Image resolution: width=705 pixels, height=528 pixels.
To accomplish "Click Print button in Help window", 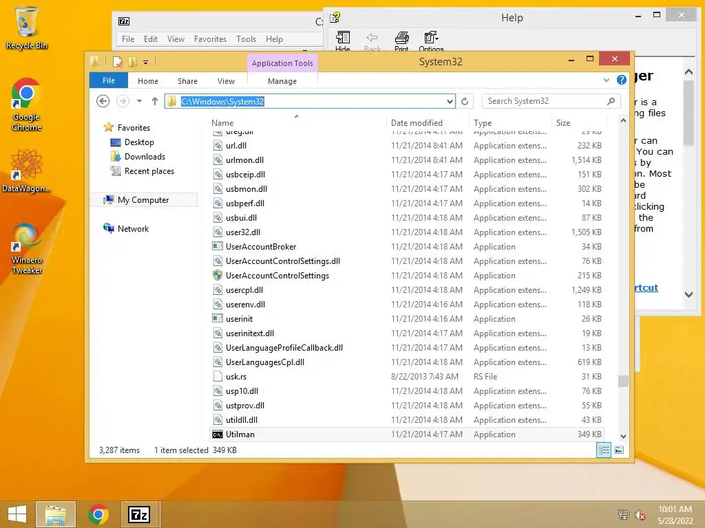I will [x=401, y=42].
